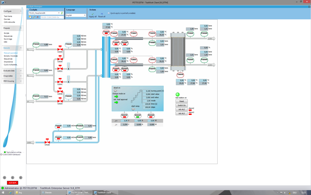Select Test items in Configure menu
The image size is (311, 195).
(8, 16)
